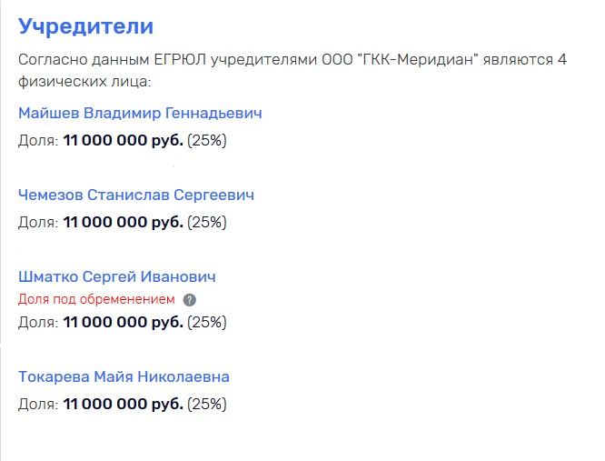
Task: Click the Доля: label under Майшев
Action: 38,141
